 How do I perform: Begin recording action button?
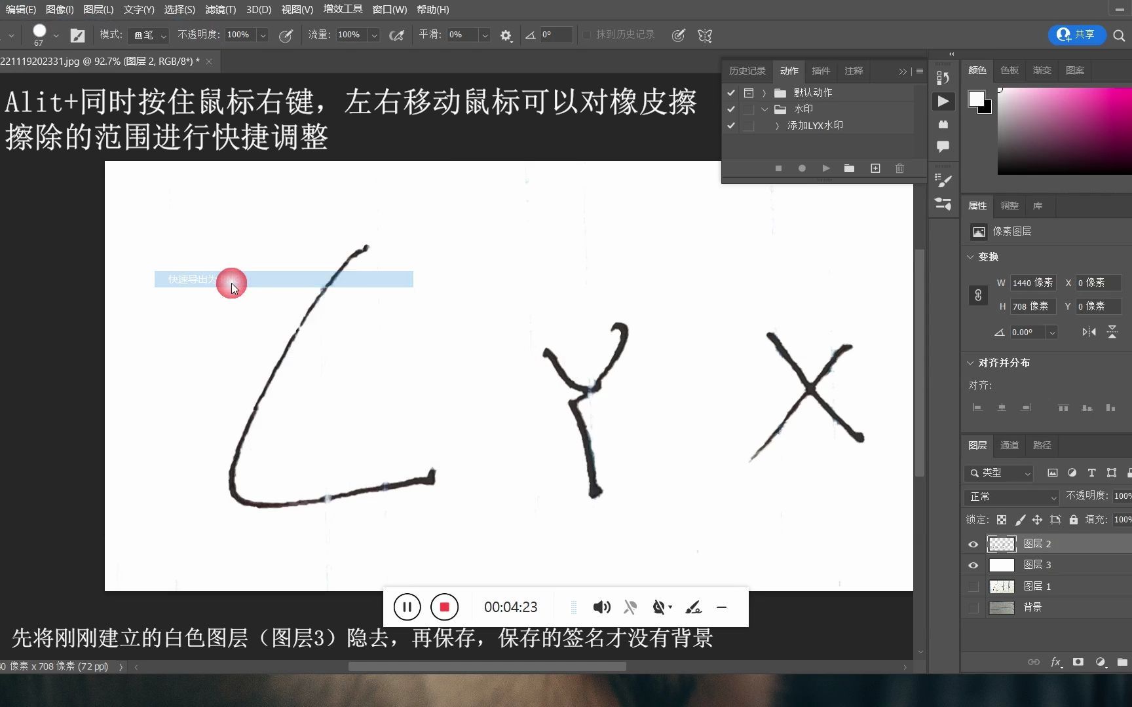[x=802, y=168]
